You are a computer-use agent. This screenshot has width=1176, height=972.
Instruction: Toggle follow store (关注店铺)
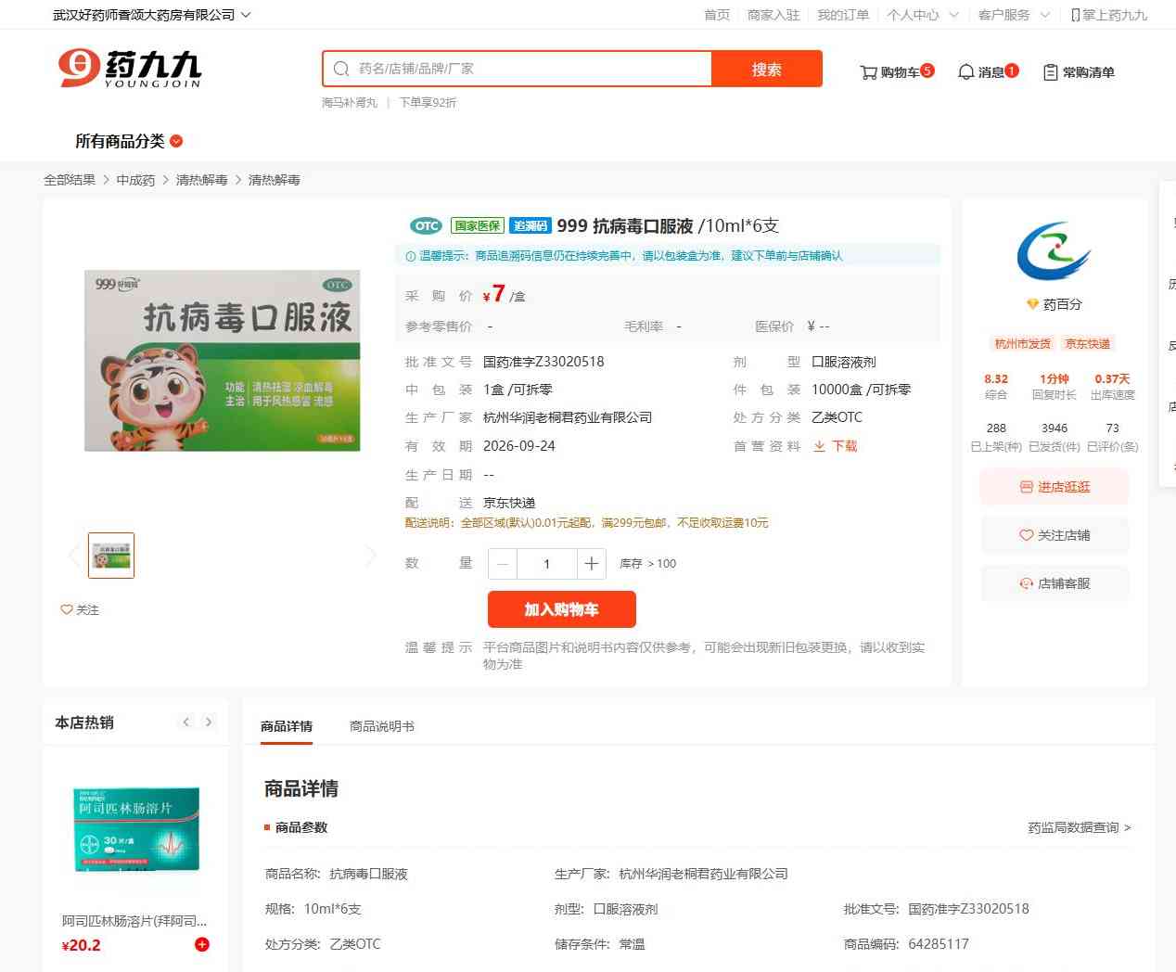tap(1055, 535)
